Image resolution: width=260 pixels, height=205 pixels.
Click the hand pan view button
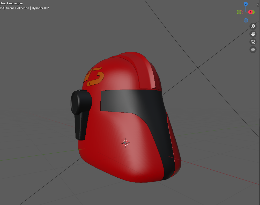253,34
